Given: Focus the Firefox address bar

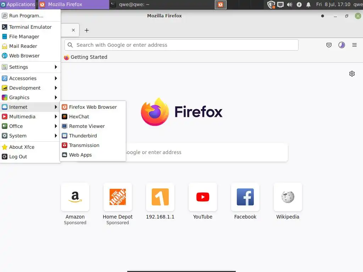Looking at the screenshot, I should [181, 45].
